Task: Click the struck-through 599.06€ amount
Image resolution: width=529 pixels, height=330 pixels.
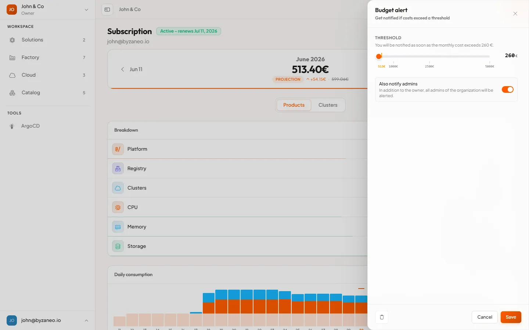Action: click(340, 79)
